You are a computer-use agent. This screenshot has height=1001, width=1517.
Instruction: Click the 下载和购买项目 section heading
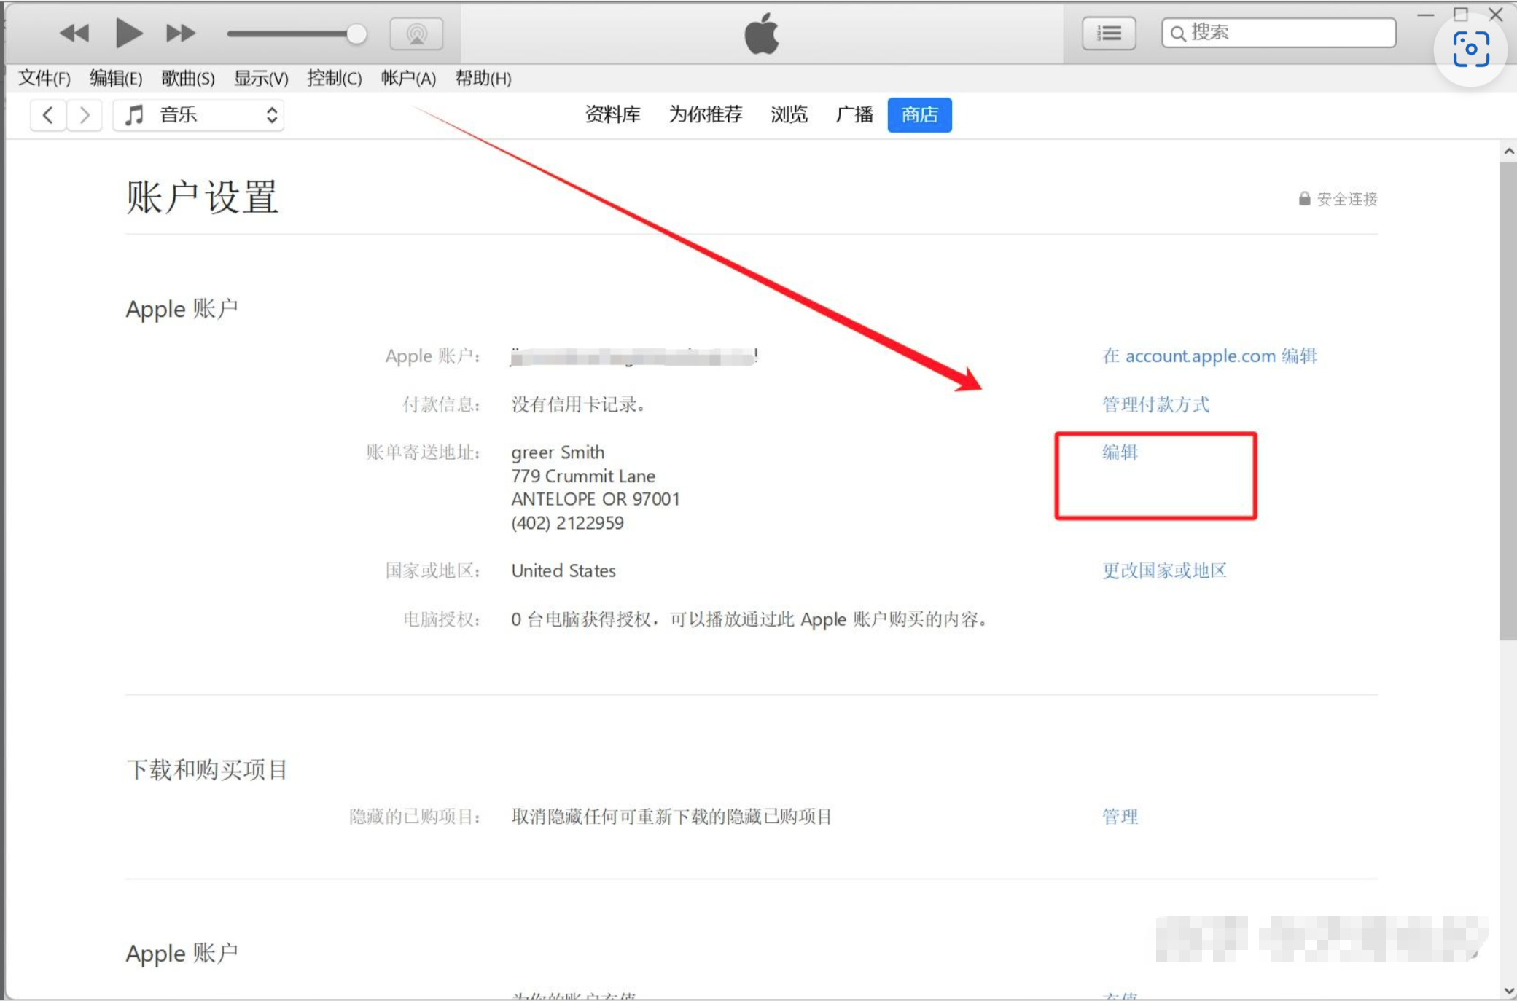(x=207, y=769)
